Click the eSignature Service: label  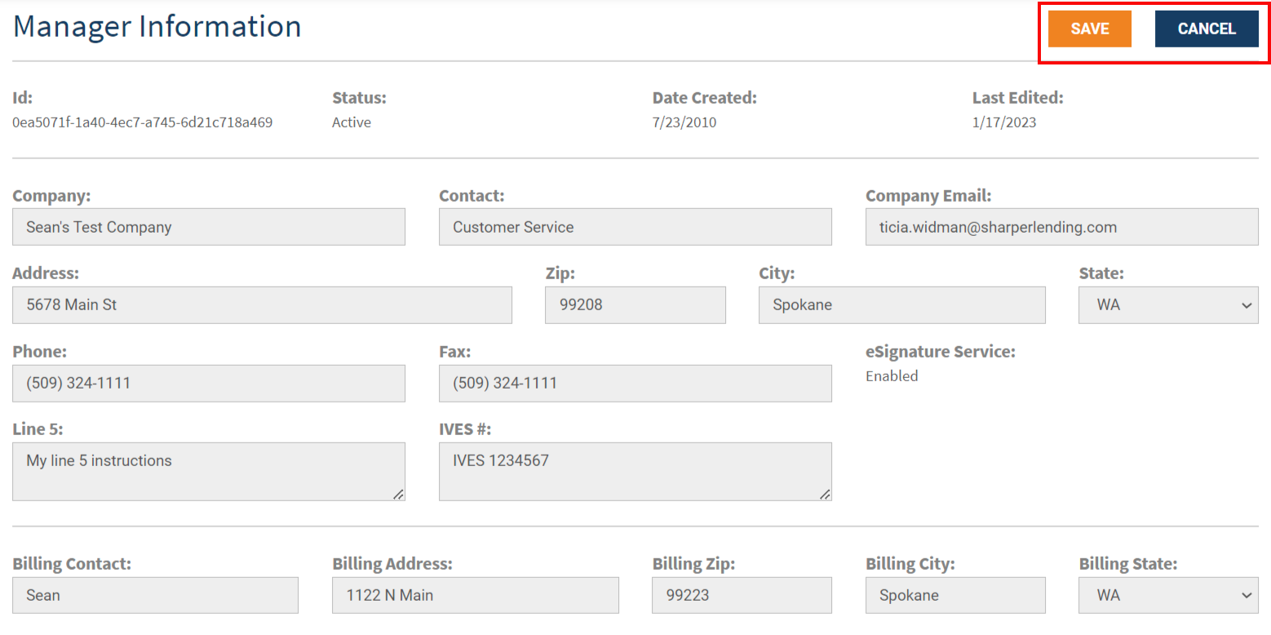coord(941,352)
